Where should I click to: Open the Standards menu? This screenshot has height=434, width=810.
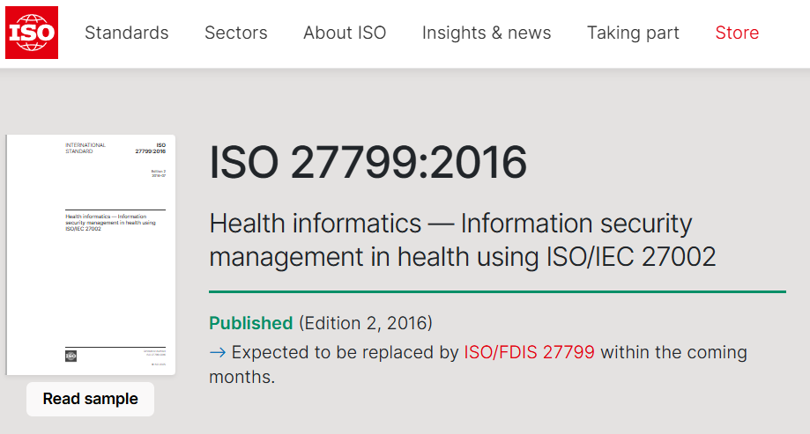(x=127, y=33)
